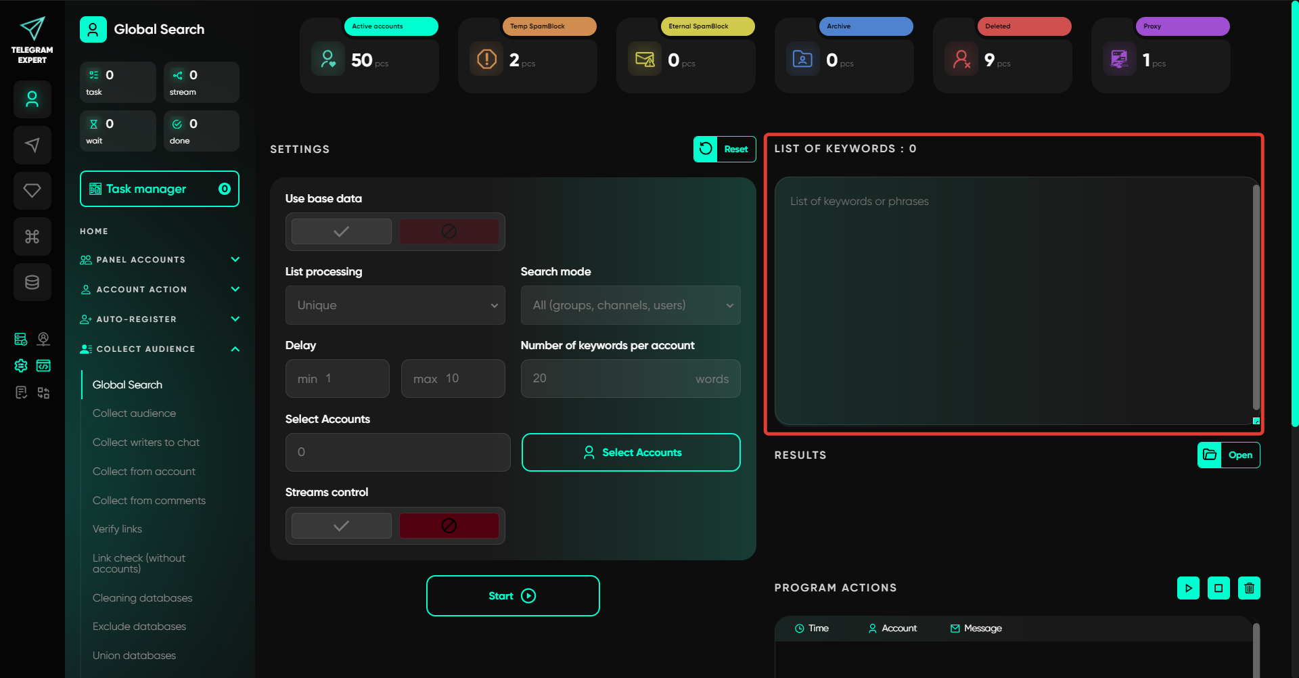Open settings gear icon at sidebar bottom
This screenshot has width=1299, height=678.
pos(21,366)
